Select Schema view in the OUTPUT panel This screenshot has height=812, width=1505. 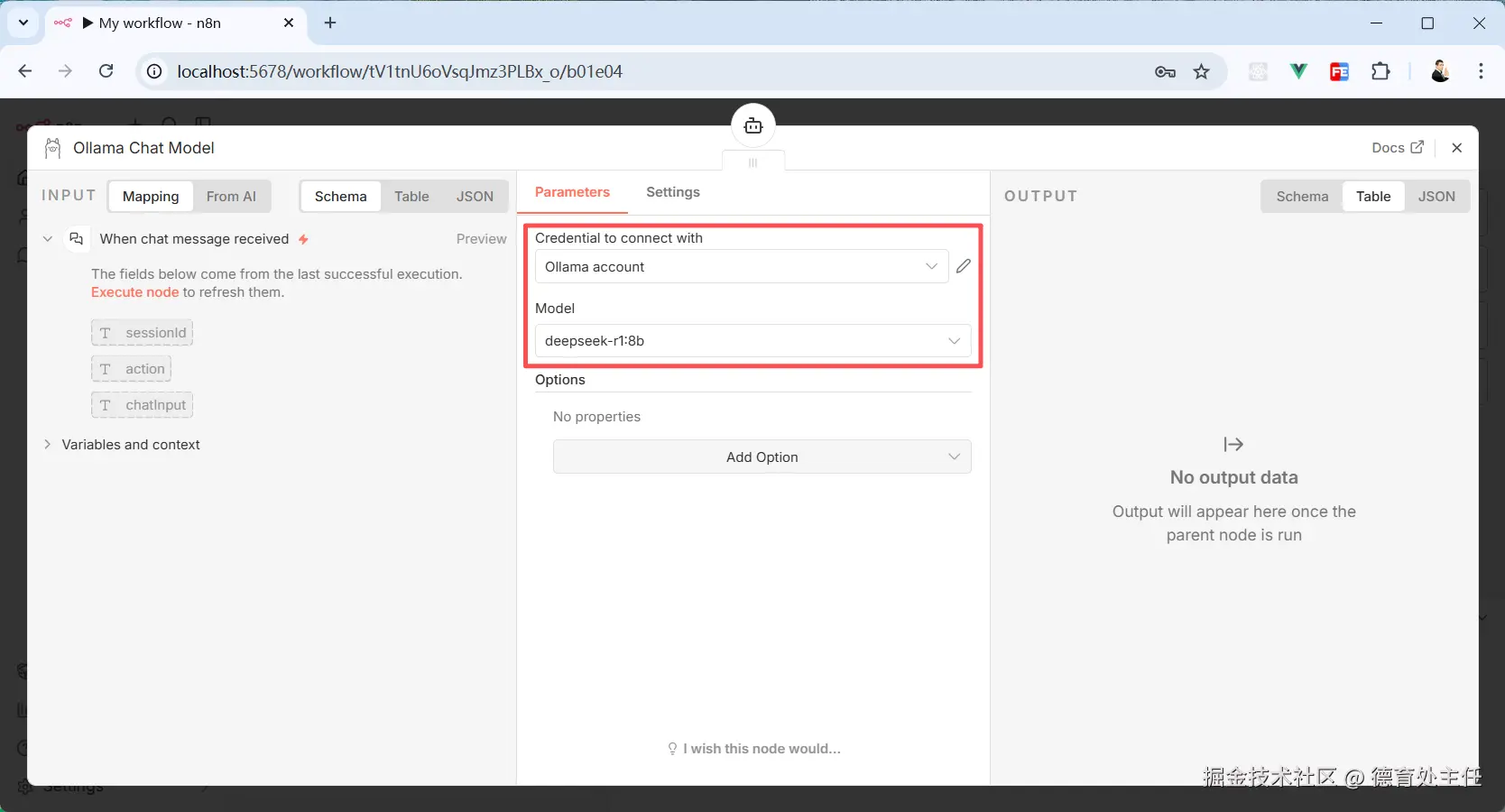tap(1302, 197)
